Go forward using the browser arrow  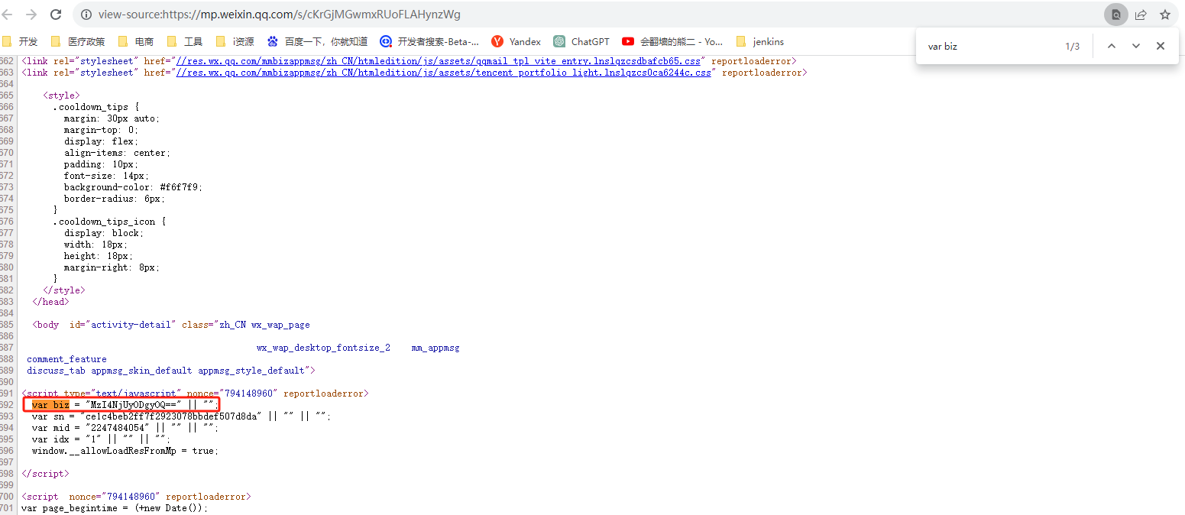coord(31,15)
